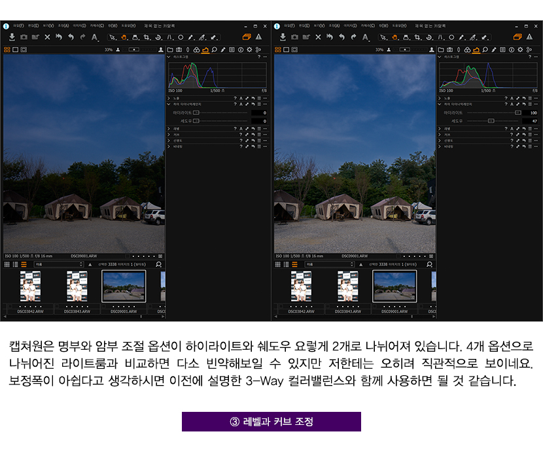Viewport: 543px width, 455px height.
Task: Toggle list view in left window browser
Action: (x=15, y=264)
